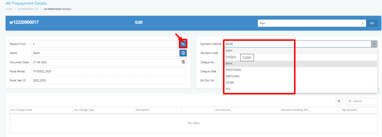Select CHEQUE from payment method list

click(x=300, y=57)
